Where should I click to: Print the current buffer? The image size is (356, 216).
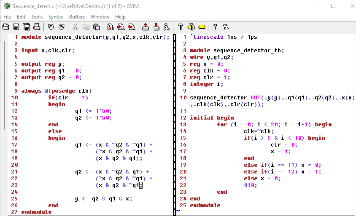(x=37, y=27)
